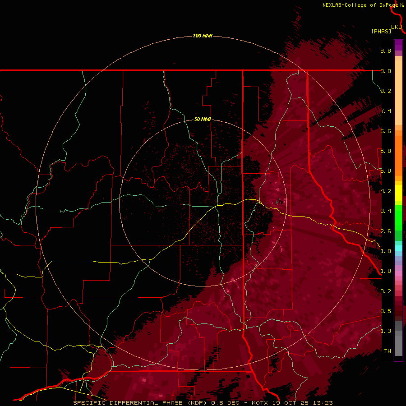This screenshot has height=406, width=406.
Task: Click the 6.6 value on the scale
Action: point(386,131)
